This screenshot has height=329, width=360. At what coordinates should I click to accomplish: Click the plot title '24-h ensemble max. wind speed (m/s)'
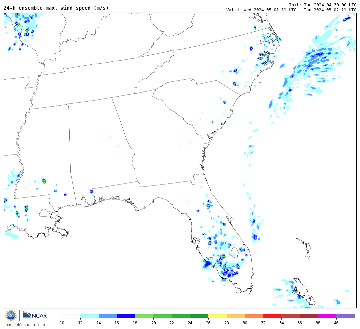point(56,8)
